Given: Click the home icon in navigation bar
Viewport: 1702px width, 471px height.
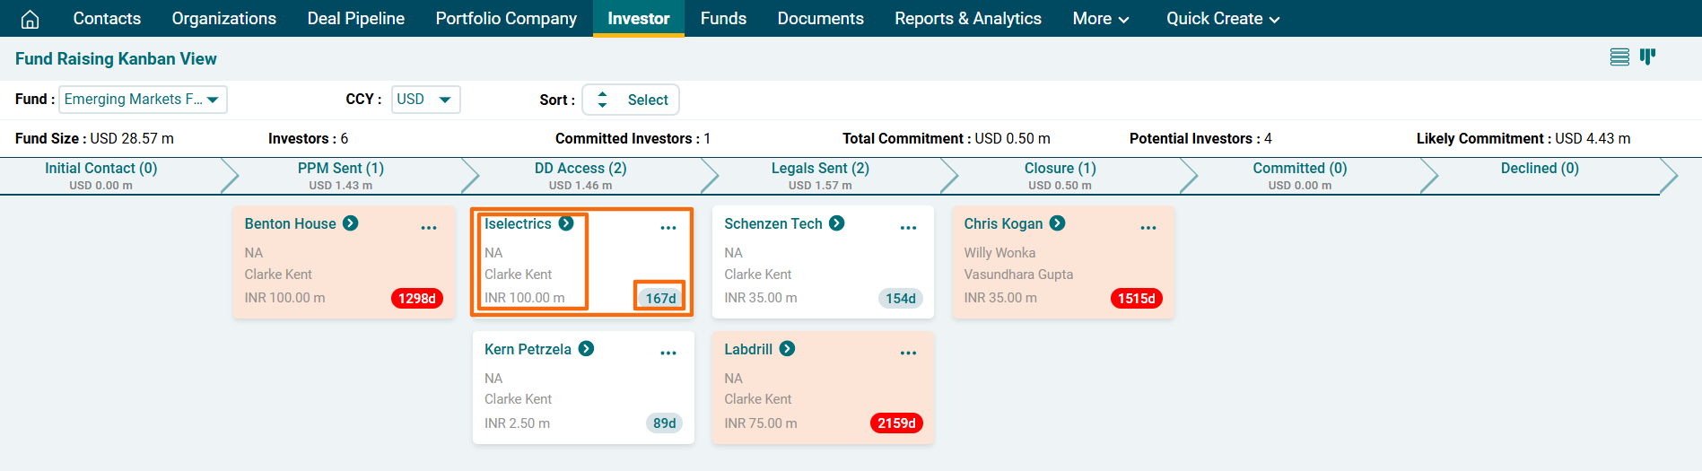Looking at the screenshot, I should [30, 19].
